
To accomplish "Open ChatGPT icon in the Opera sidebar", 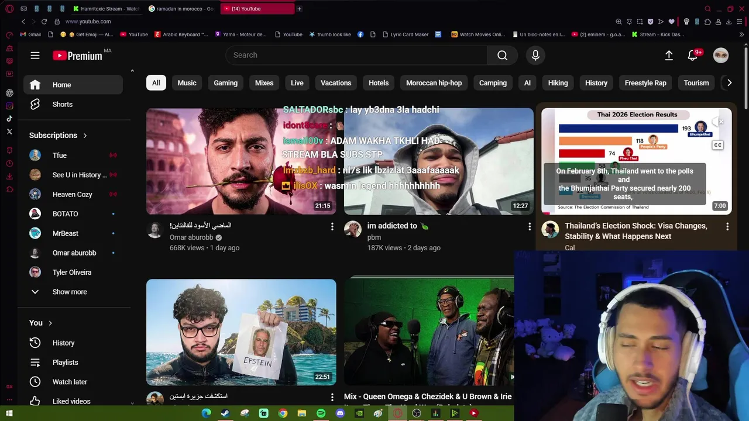I will (x=9, y=93).
